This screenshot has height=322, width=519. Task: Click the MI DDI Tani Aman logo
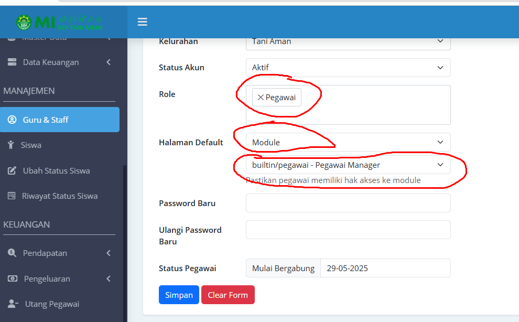click(x=59, y=23)
